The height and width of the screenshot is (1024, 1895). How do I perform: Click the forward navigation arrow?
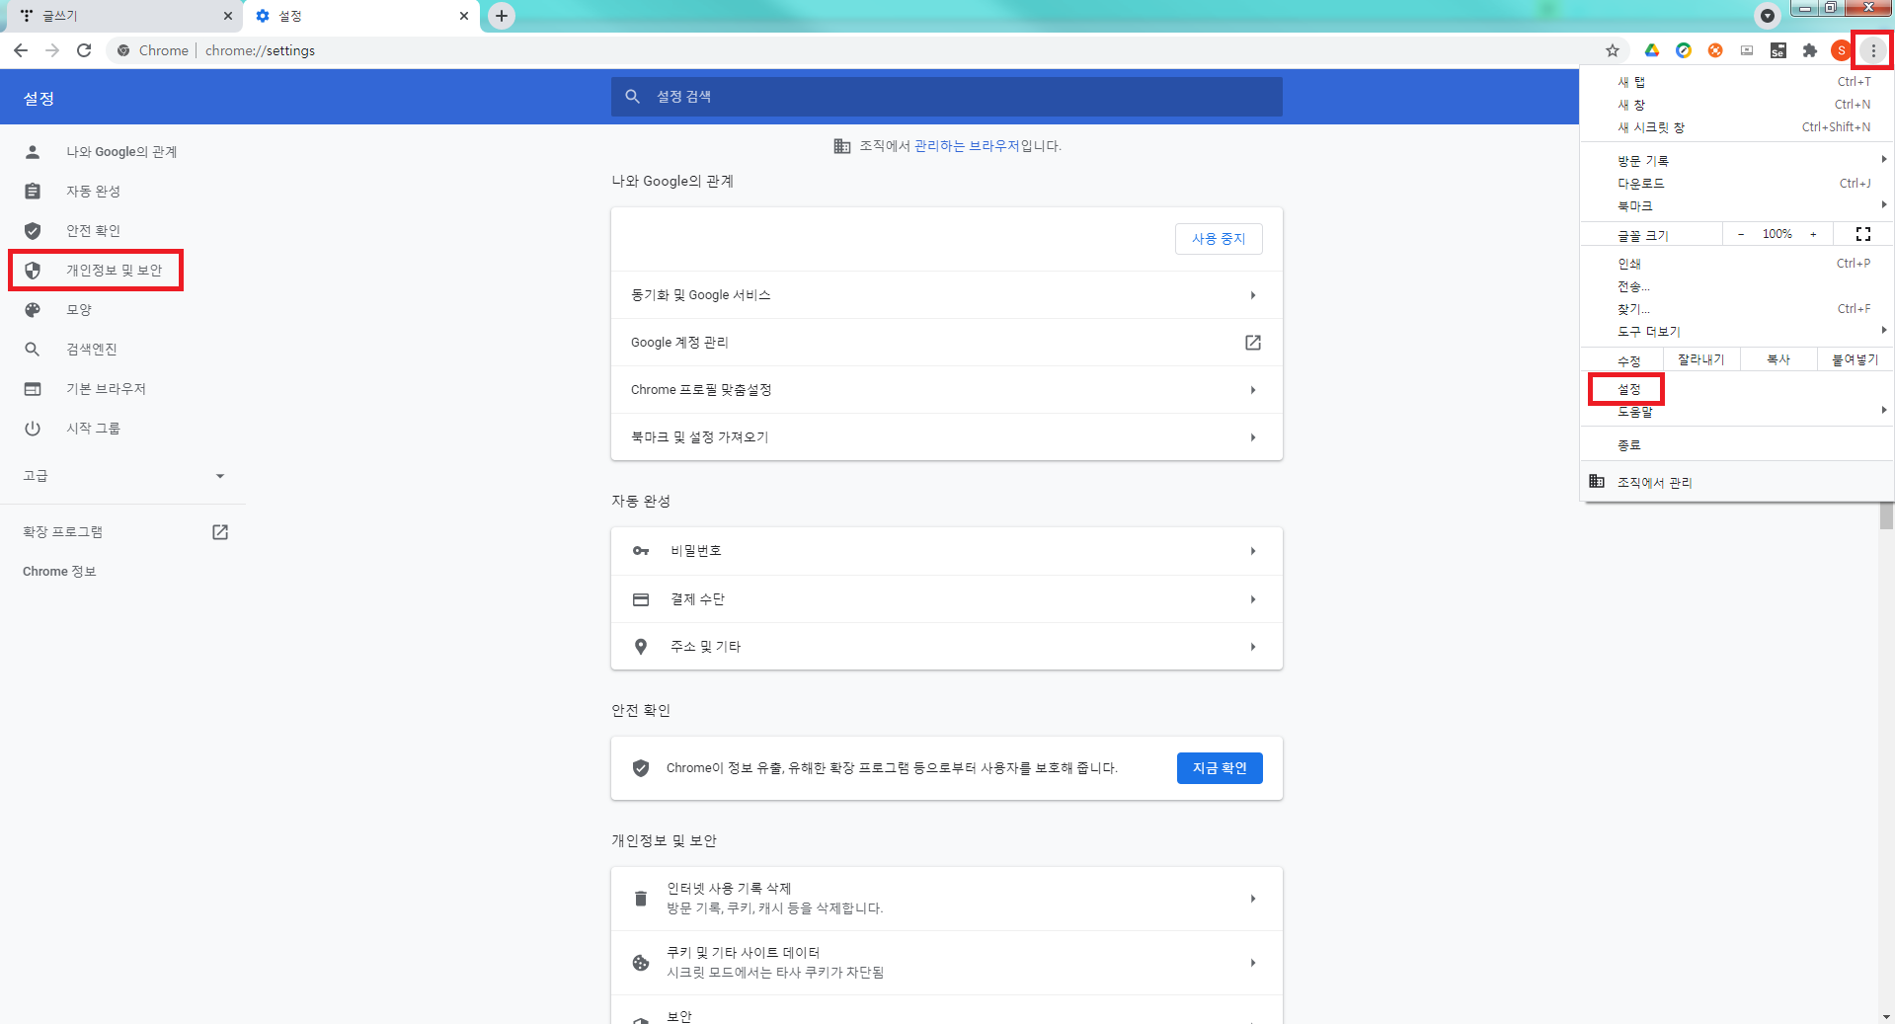tap(52, 50)
